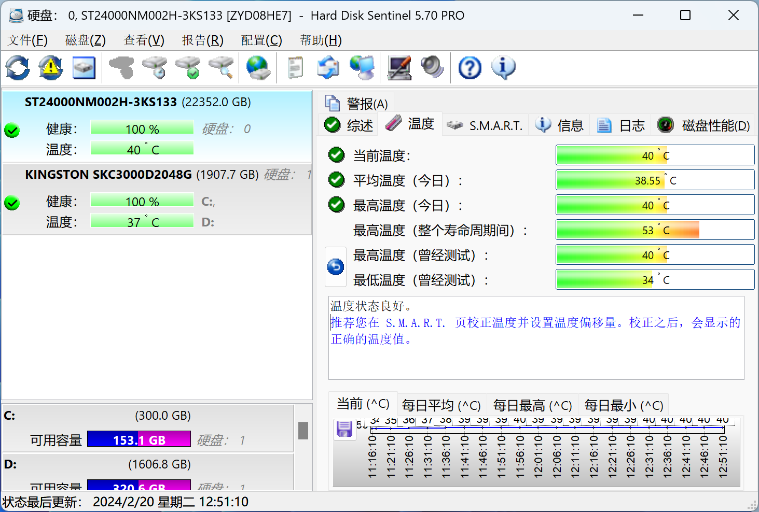Select the 每日平均 (^C) chart tab
The width and height of the screenshot is (759, 512).
(x=441, y=405)
